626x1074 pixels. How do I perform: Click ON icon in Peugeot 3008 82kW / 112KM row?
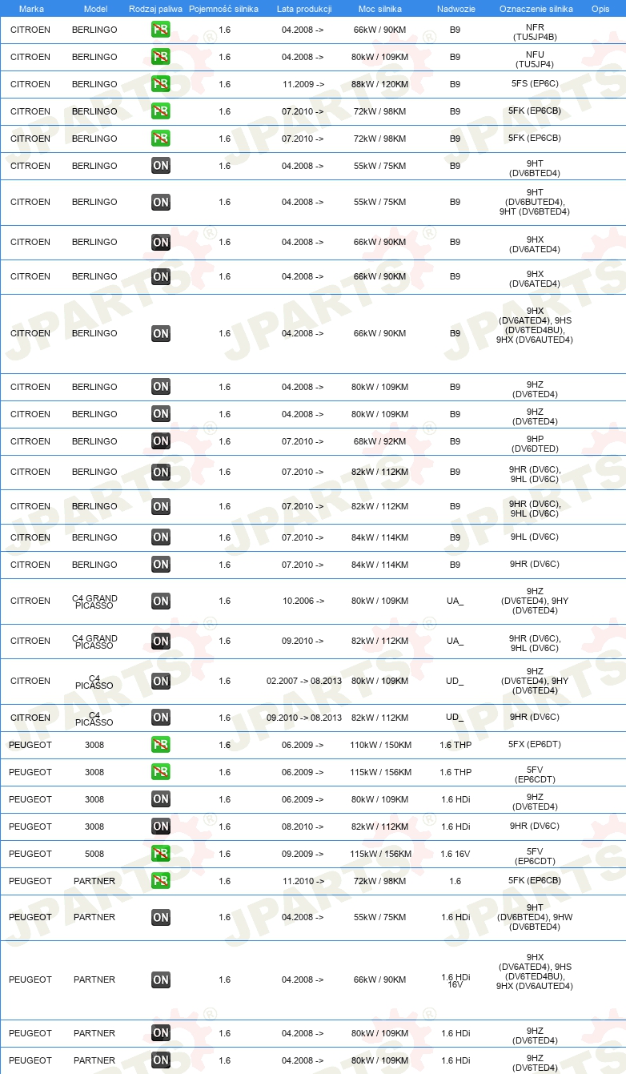point(160,827)
